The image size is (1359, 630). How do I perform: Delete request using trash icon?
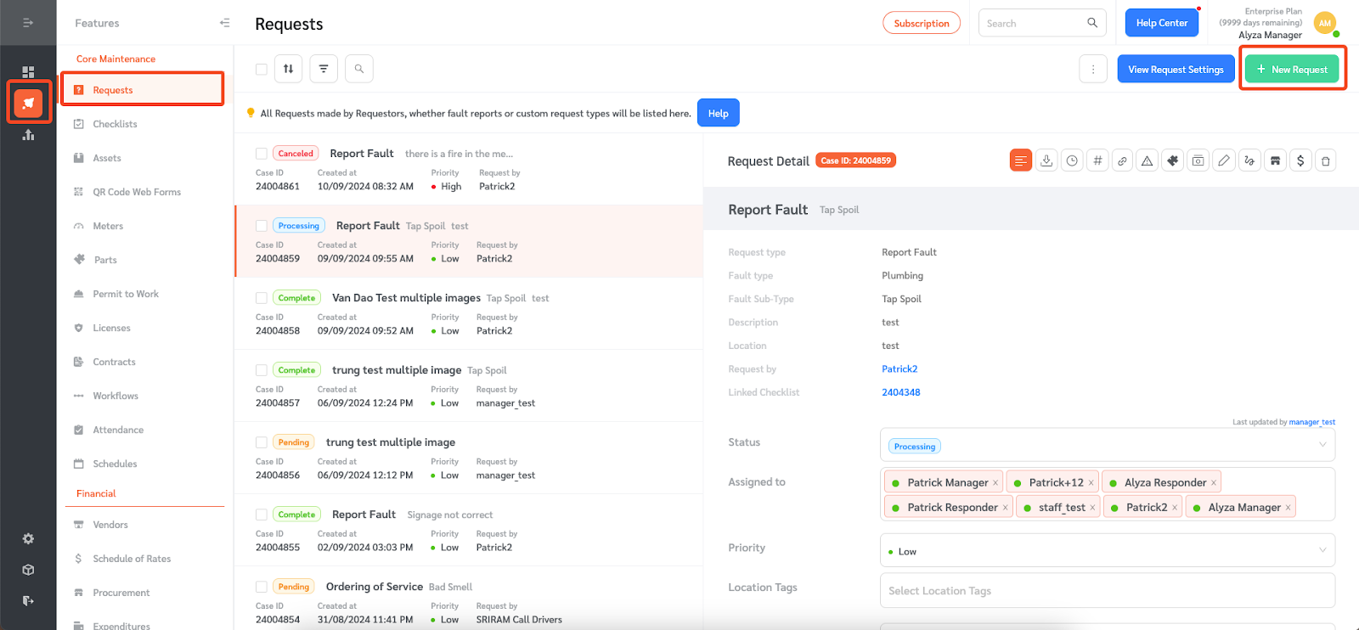(x=1325, y=160)
